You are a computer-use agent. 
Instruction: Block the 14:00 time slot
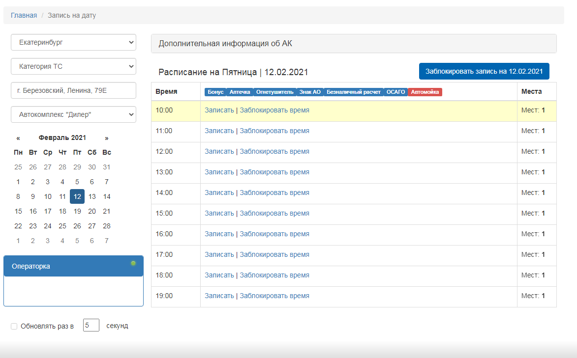[x=274, y=193]
